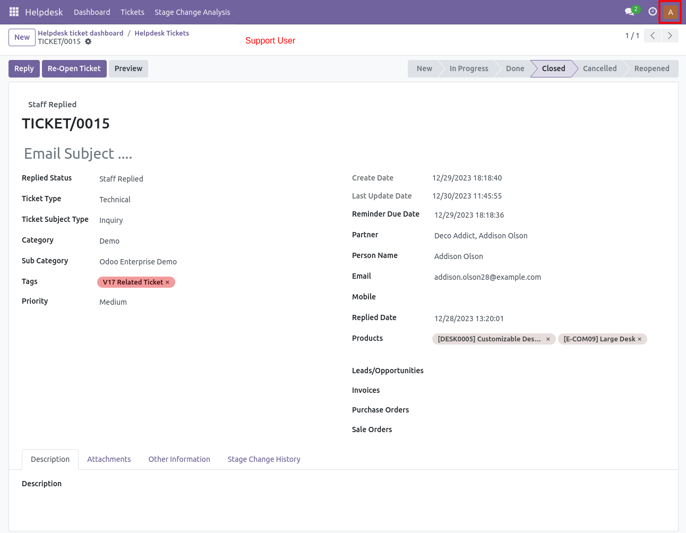The image size is (686, 533).
Task: Remove the E-COM09 Large Desk product tag
Action: coord(639,339)
